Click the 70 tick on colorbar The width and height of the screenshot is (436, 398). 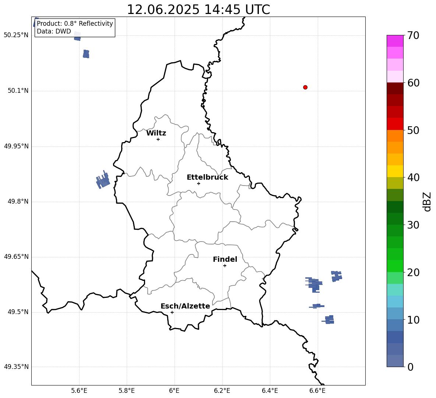coord(413,35)
